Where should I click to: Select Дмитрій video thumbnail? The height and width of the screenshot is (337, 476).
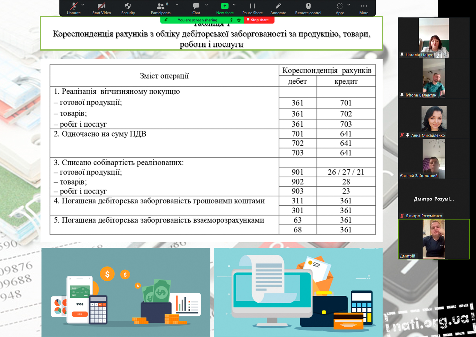tap(434, 239)
